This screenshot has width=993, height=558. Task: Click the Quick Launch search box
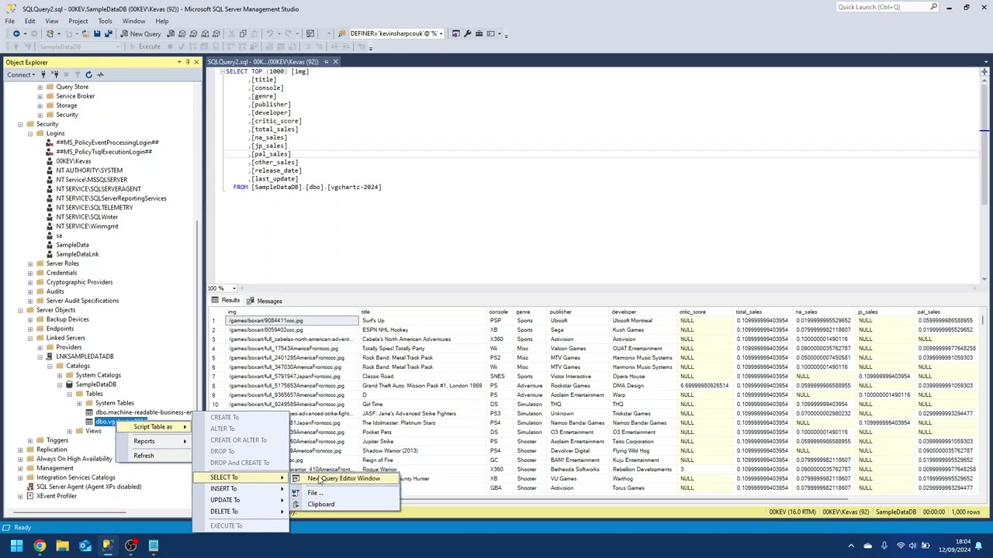[887, 7]
